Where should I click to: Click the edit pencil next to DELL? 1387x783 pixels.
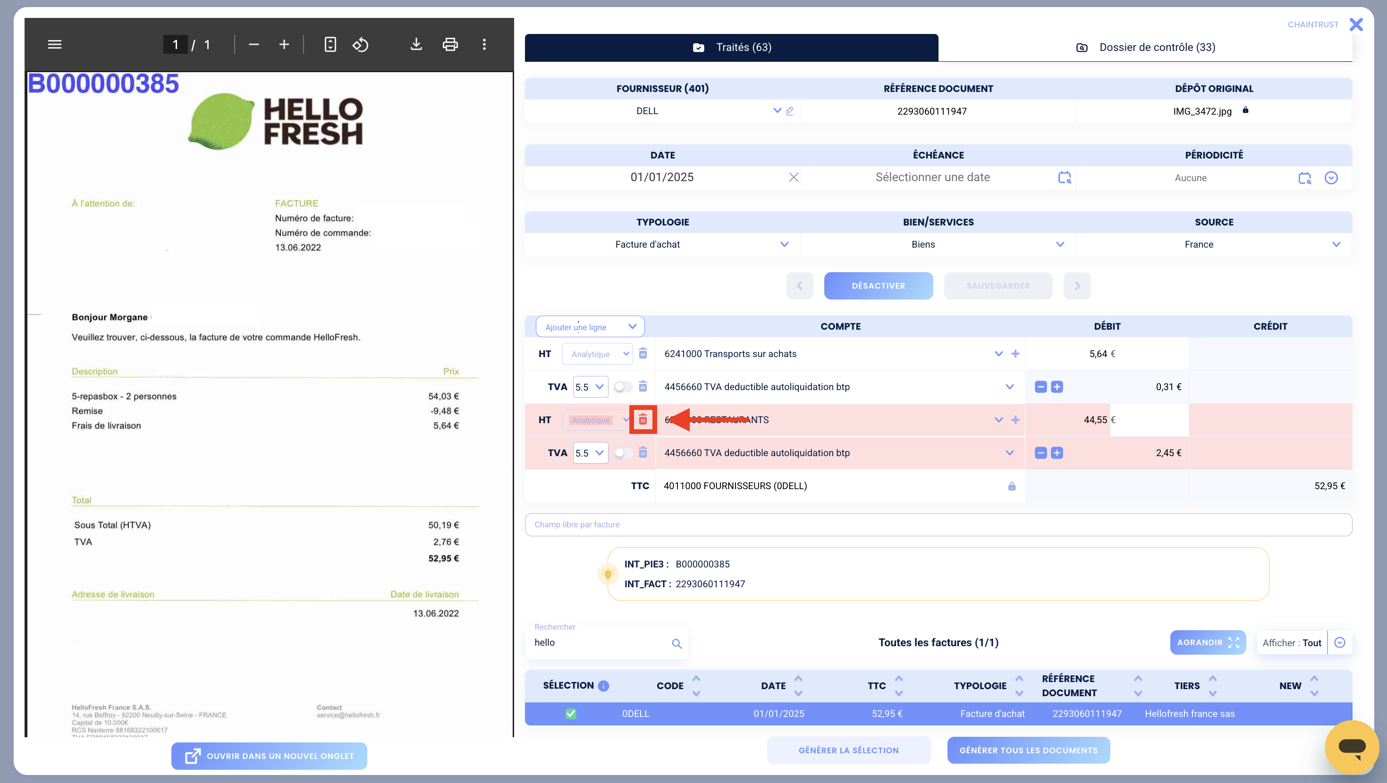pyautogui.click(x=789, y=111)
